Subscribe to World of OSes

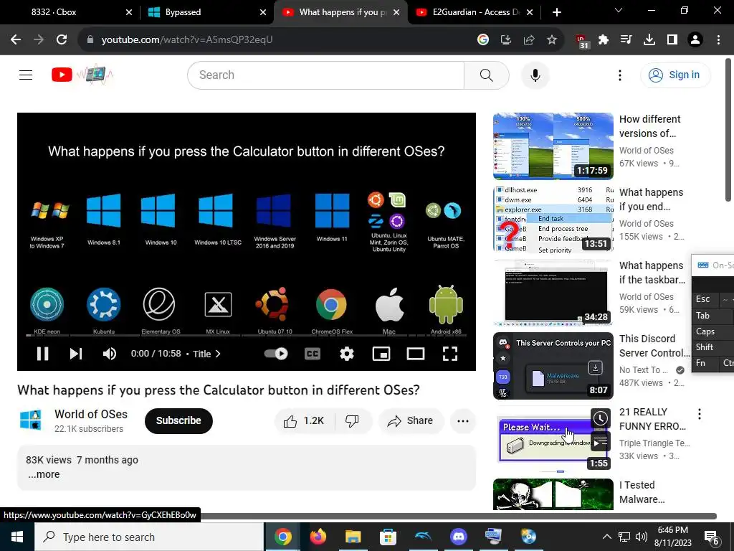click(178, 420)
